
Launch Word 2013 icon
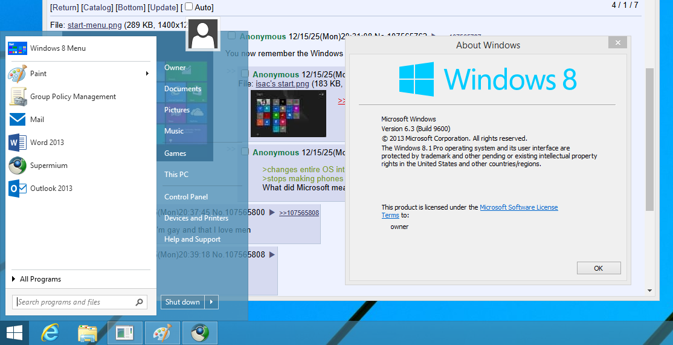click(x=17, y=143)
